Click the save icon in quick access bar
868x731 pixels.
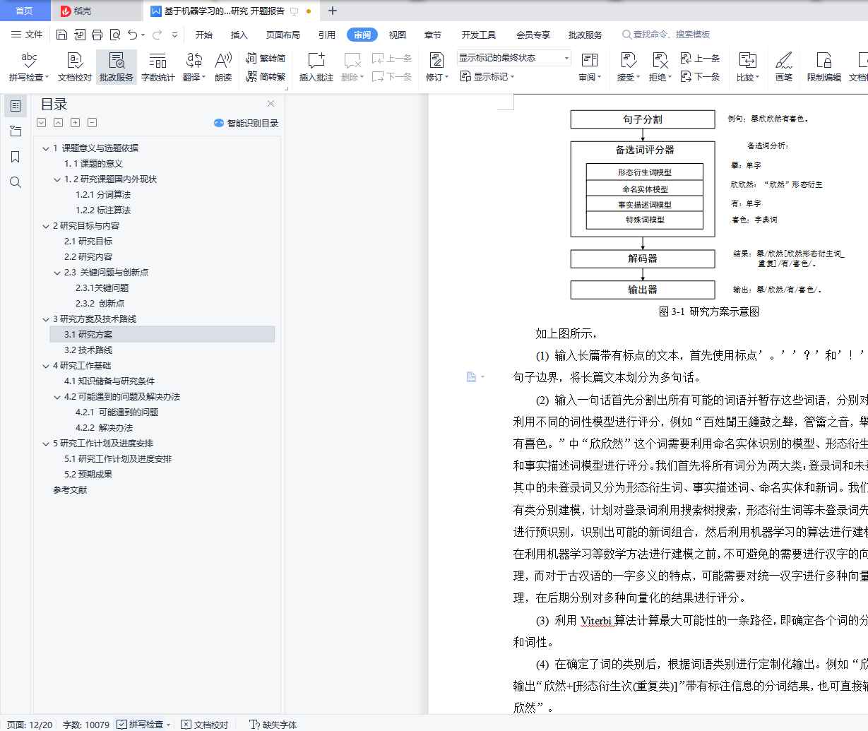click(x=61, y=35)
